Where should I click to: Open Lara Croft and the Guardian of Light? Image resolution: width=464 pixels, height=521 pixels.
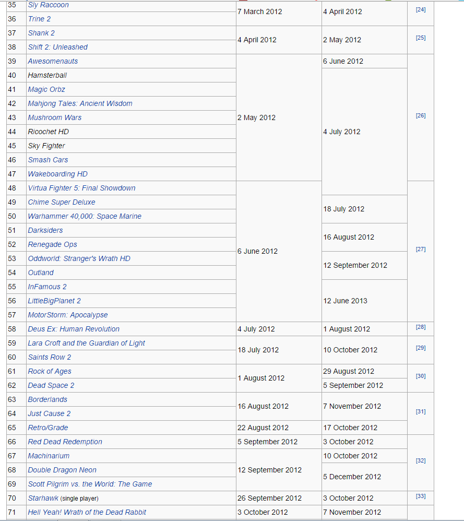pos(86,343)
